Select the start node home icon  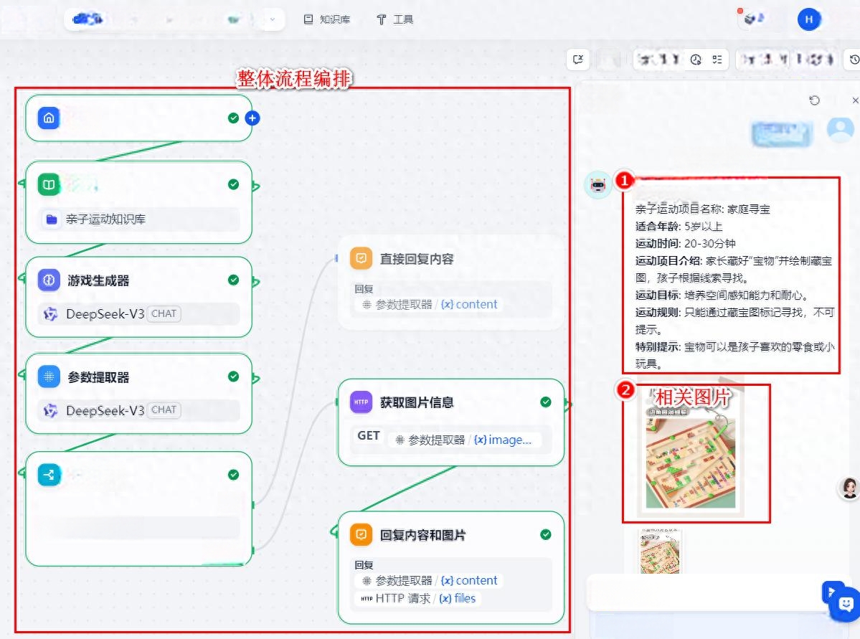point(49,118)
